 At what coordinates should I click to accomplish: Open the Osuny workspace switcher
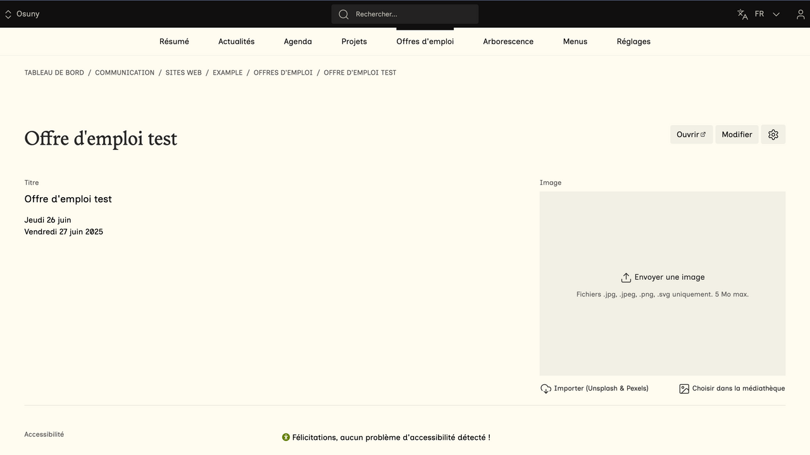click(22, 14)
